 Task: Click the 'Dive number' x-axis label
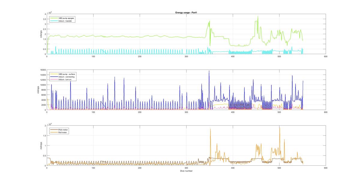[x=186, y=171]
